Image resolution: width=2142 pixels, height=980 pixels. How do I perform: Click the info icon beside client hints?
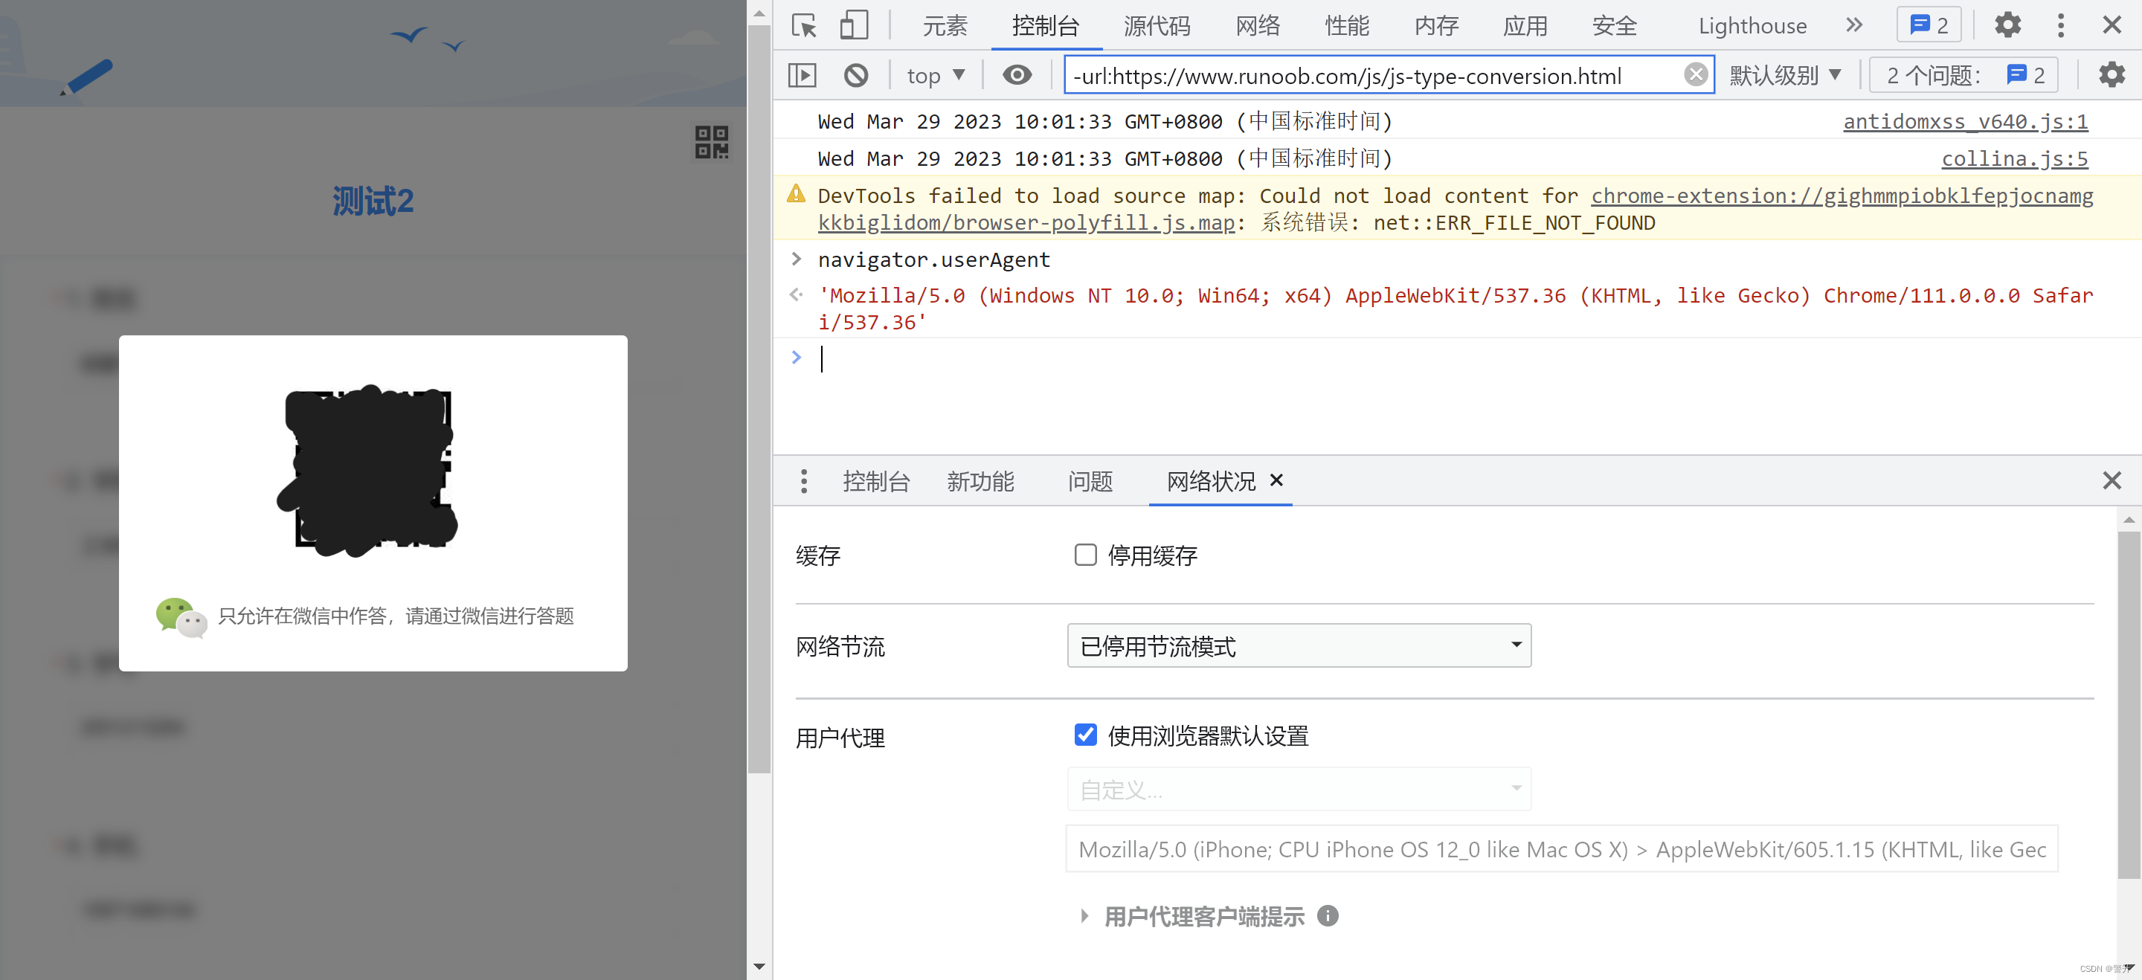coord(1328,916)
